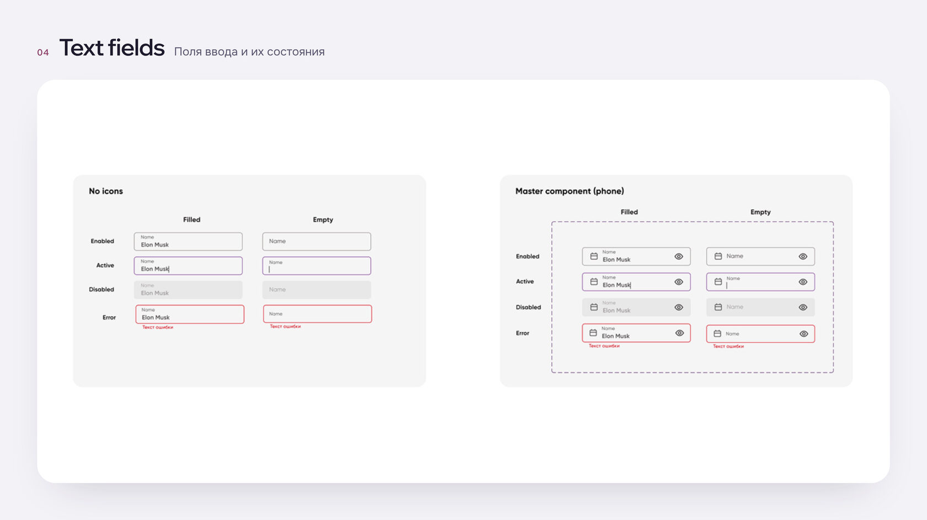
Task: Toggle eye icon in Master Disabled Filled field
Action: 679,307
